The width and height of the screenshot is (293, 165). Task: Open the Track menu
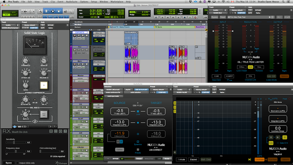click(x=45, y=2)
